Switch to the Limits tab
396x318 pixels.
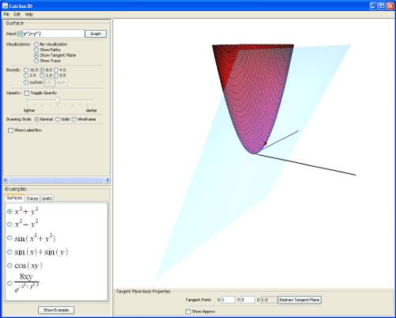click(x=47, y=199)
